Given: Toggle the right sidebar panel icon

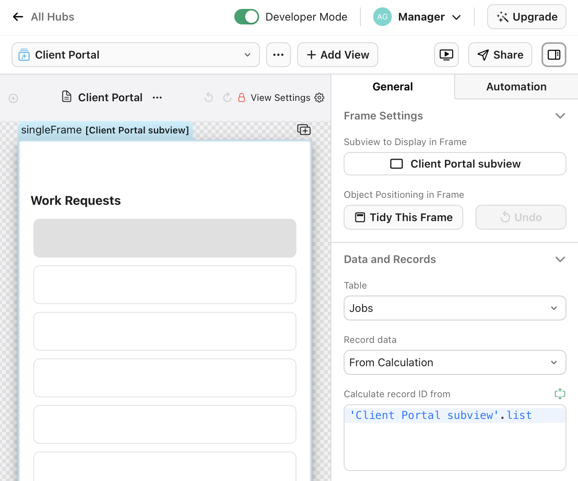Looking at the screenshot, I should tap(554, 55).
